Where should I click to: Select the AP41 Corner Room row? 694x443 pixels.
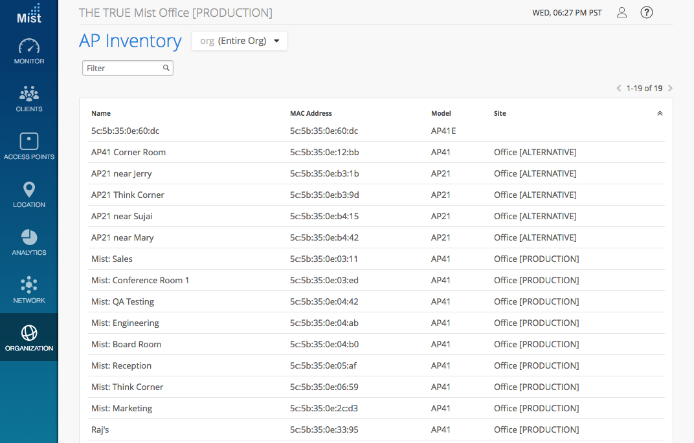point(128,152)
